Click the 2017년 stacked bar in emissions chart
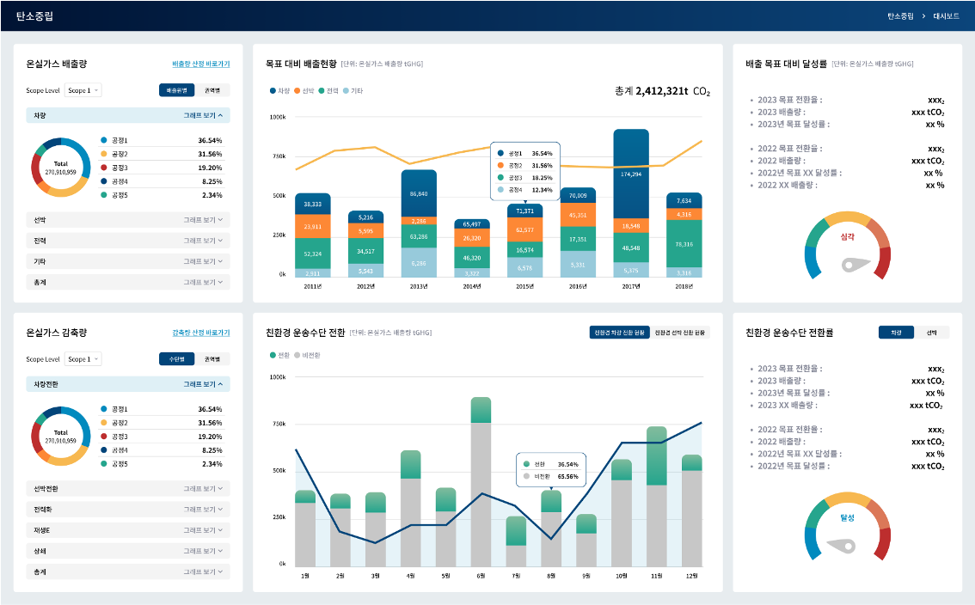Image resolution: width=975 pixels, height=605 pixels. pos(630,202)
